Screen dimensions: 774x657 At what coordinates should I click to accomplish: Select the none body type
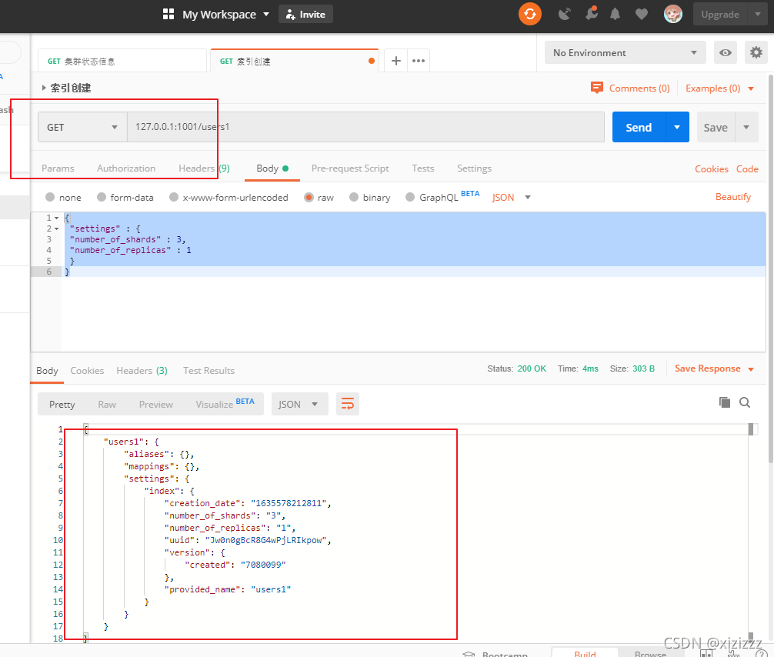pos(50,197)
